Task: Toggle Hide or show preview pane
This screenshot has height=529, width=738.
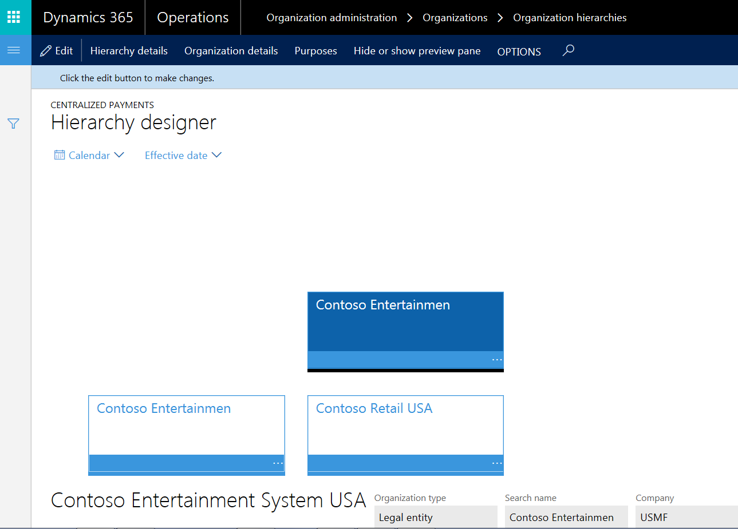Action: (x=417, y=51)
